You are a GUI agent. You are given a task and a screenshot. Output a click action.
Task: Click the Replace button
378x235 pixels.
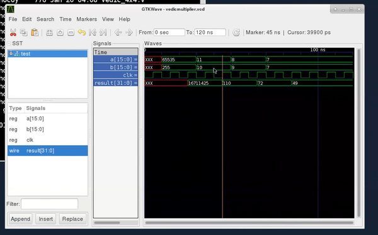(x=72, y=219)
